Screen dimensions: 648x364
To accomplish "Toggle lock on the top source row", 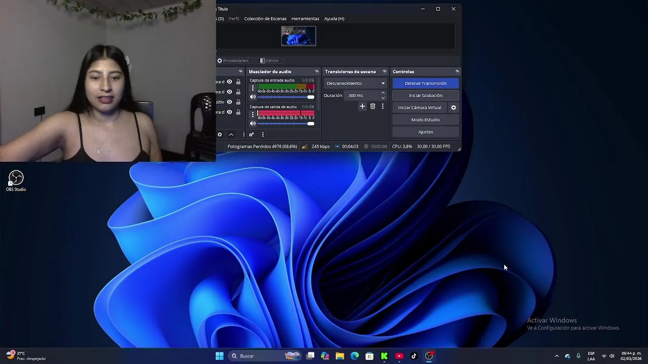I will coord(238,82).
